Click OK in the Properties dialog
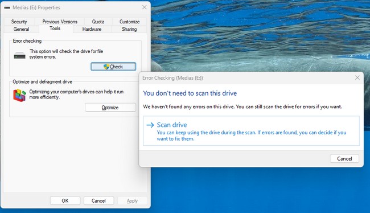 [x=65, y=200]
